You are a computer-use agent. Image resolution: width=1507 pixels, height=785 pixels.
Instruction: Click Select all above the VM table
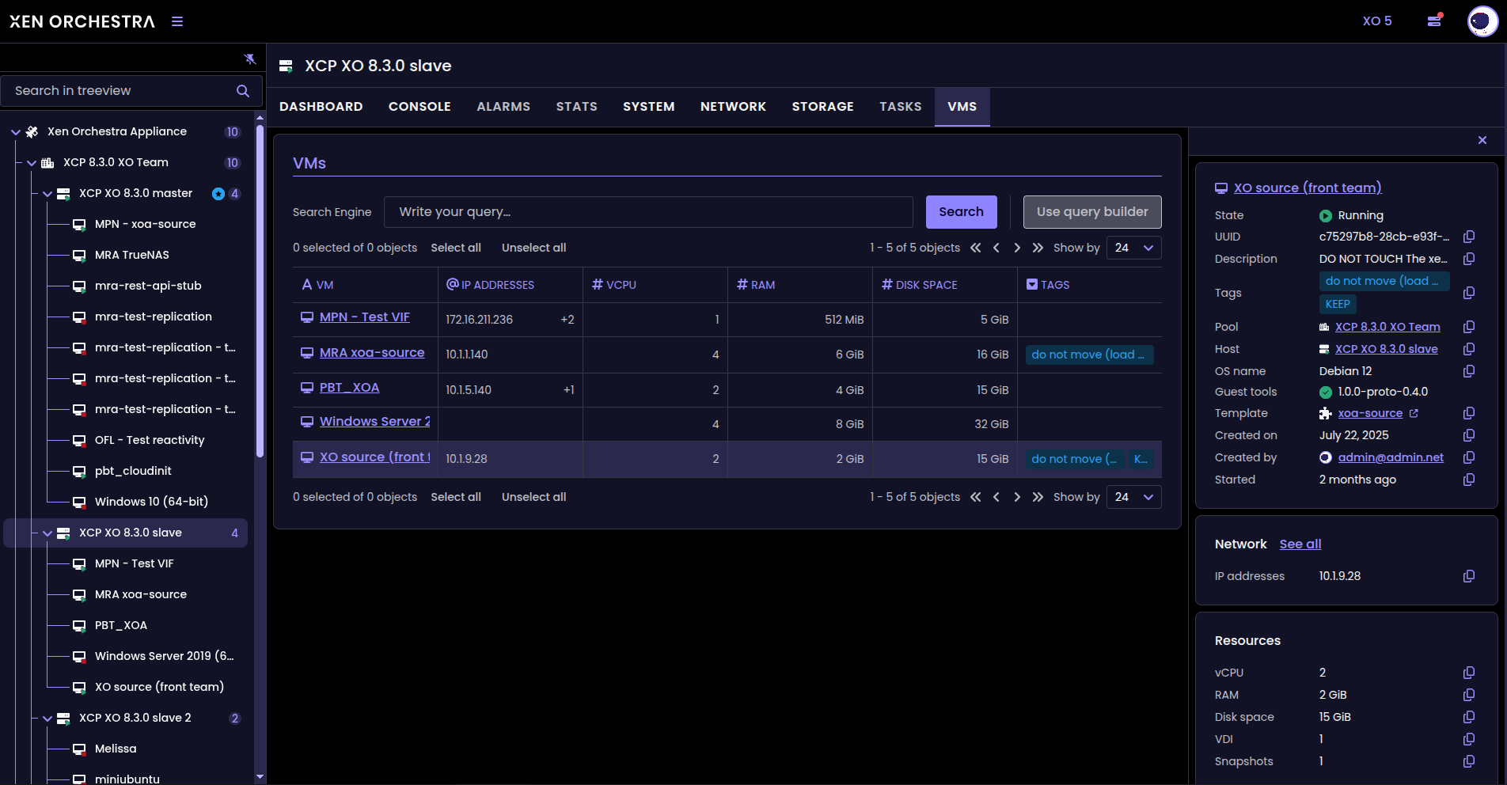456,248
